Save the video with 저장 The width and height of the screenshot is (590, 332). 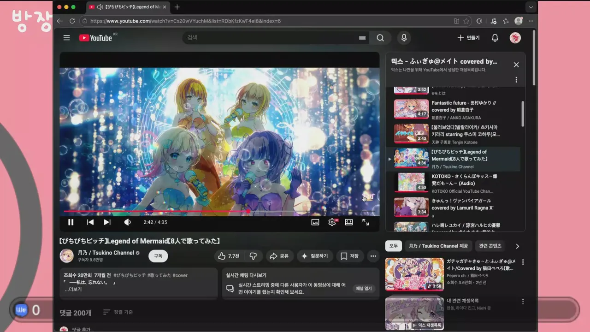coord(349,256)
